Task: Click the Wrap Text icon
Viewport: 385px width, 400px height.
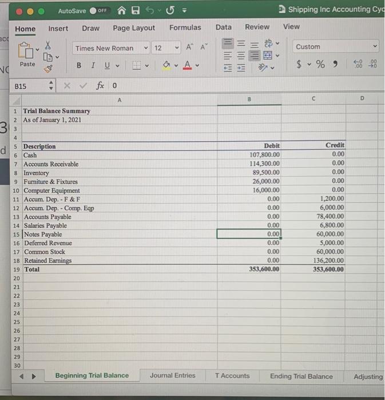Action: [268, 43]
